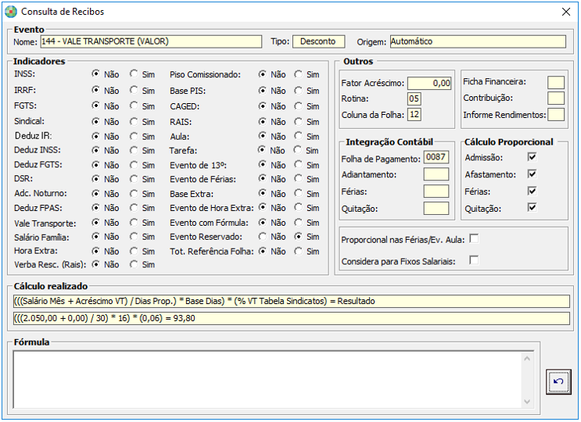Click the Adiantamento accounting field

pos(436,174)
